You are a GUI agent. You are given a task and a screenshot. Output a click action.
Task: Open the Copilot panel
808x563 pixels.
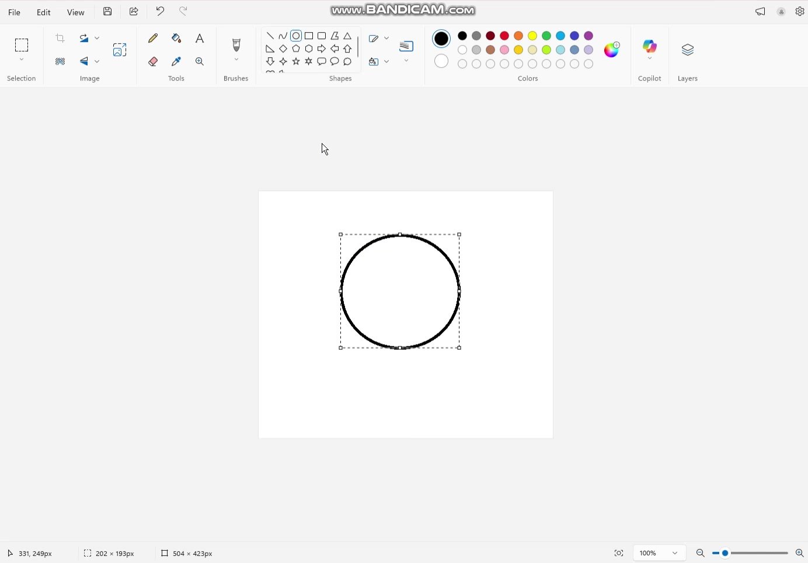point(649,47)
